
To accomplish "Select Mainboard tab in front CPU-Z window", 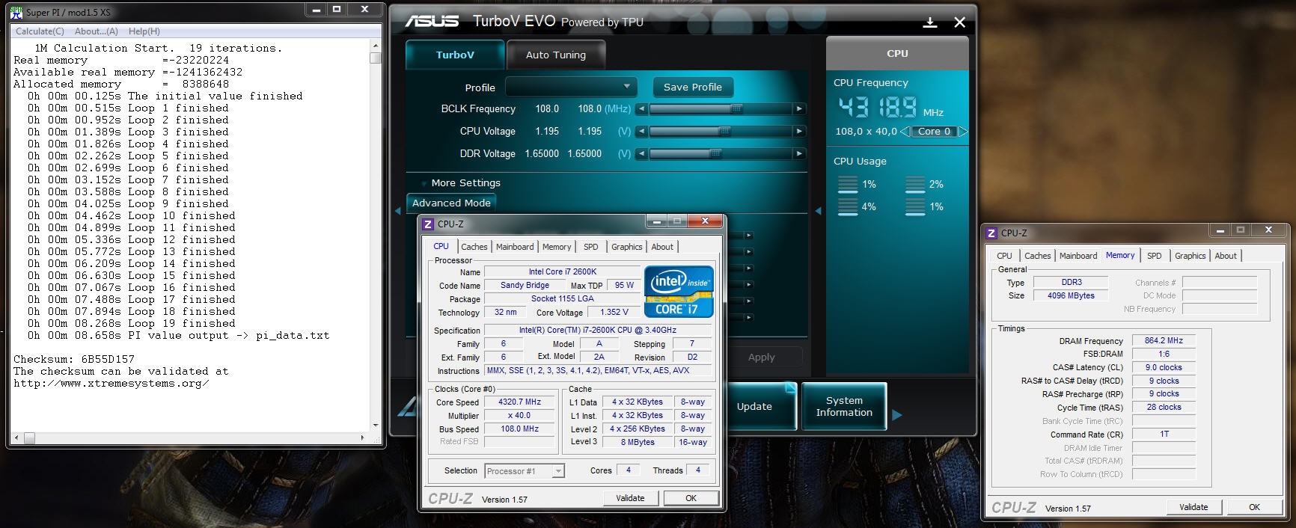I will 515,247.
